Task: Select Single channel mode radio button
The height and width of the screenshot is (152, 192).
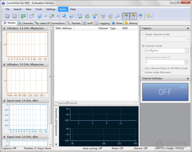Action: (143, 35)
